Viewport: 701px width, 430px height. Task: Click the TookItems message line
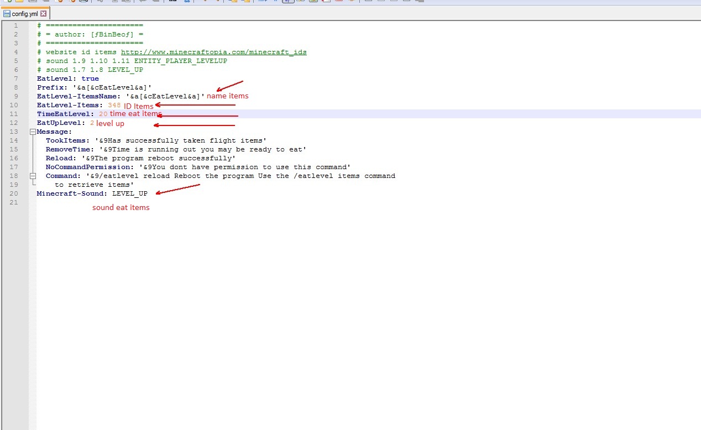pos(156,140)
